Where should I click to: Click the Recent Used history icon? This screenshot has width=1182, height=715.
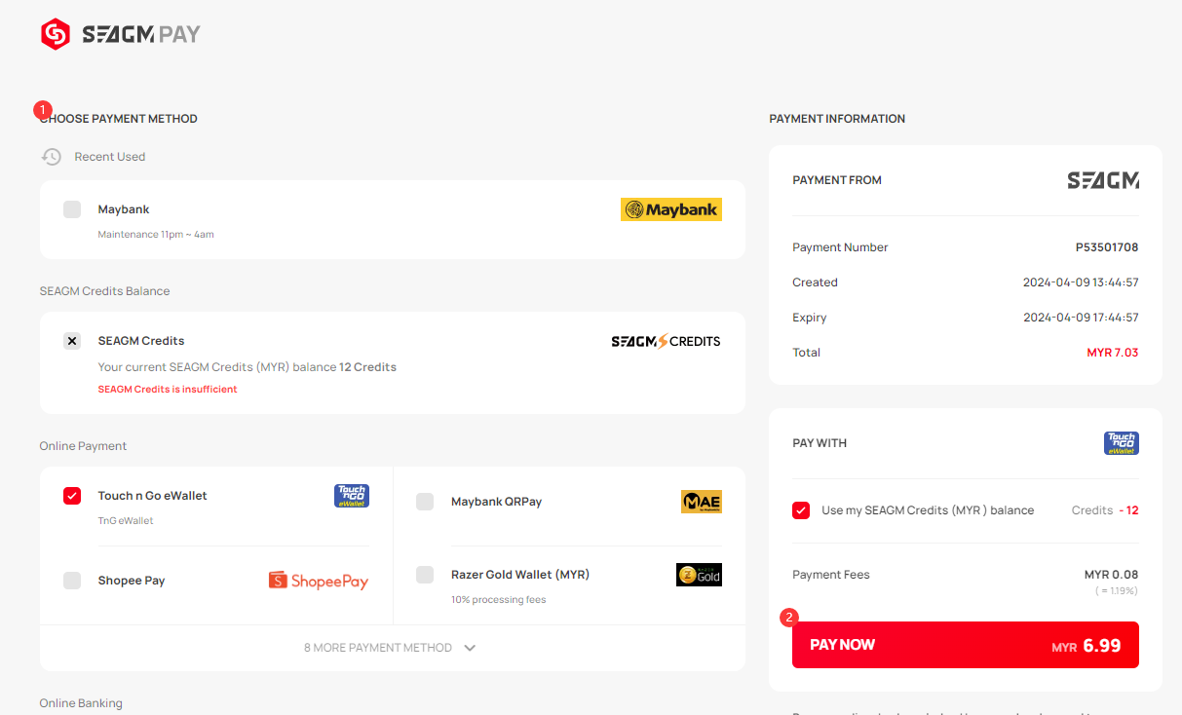tap(52, 157)
